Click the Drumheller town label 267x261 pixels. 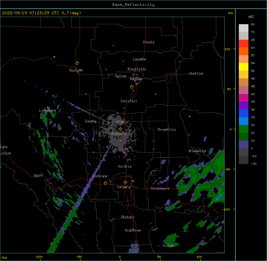click(198, 151)
